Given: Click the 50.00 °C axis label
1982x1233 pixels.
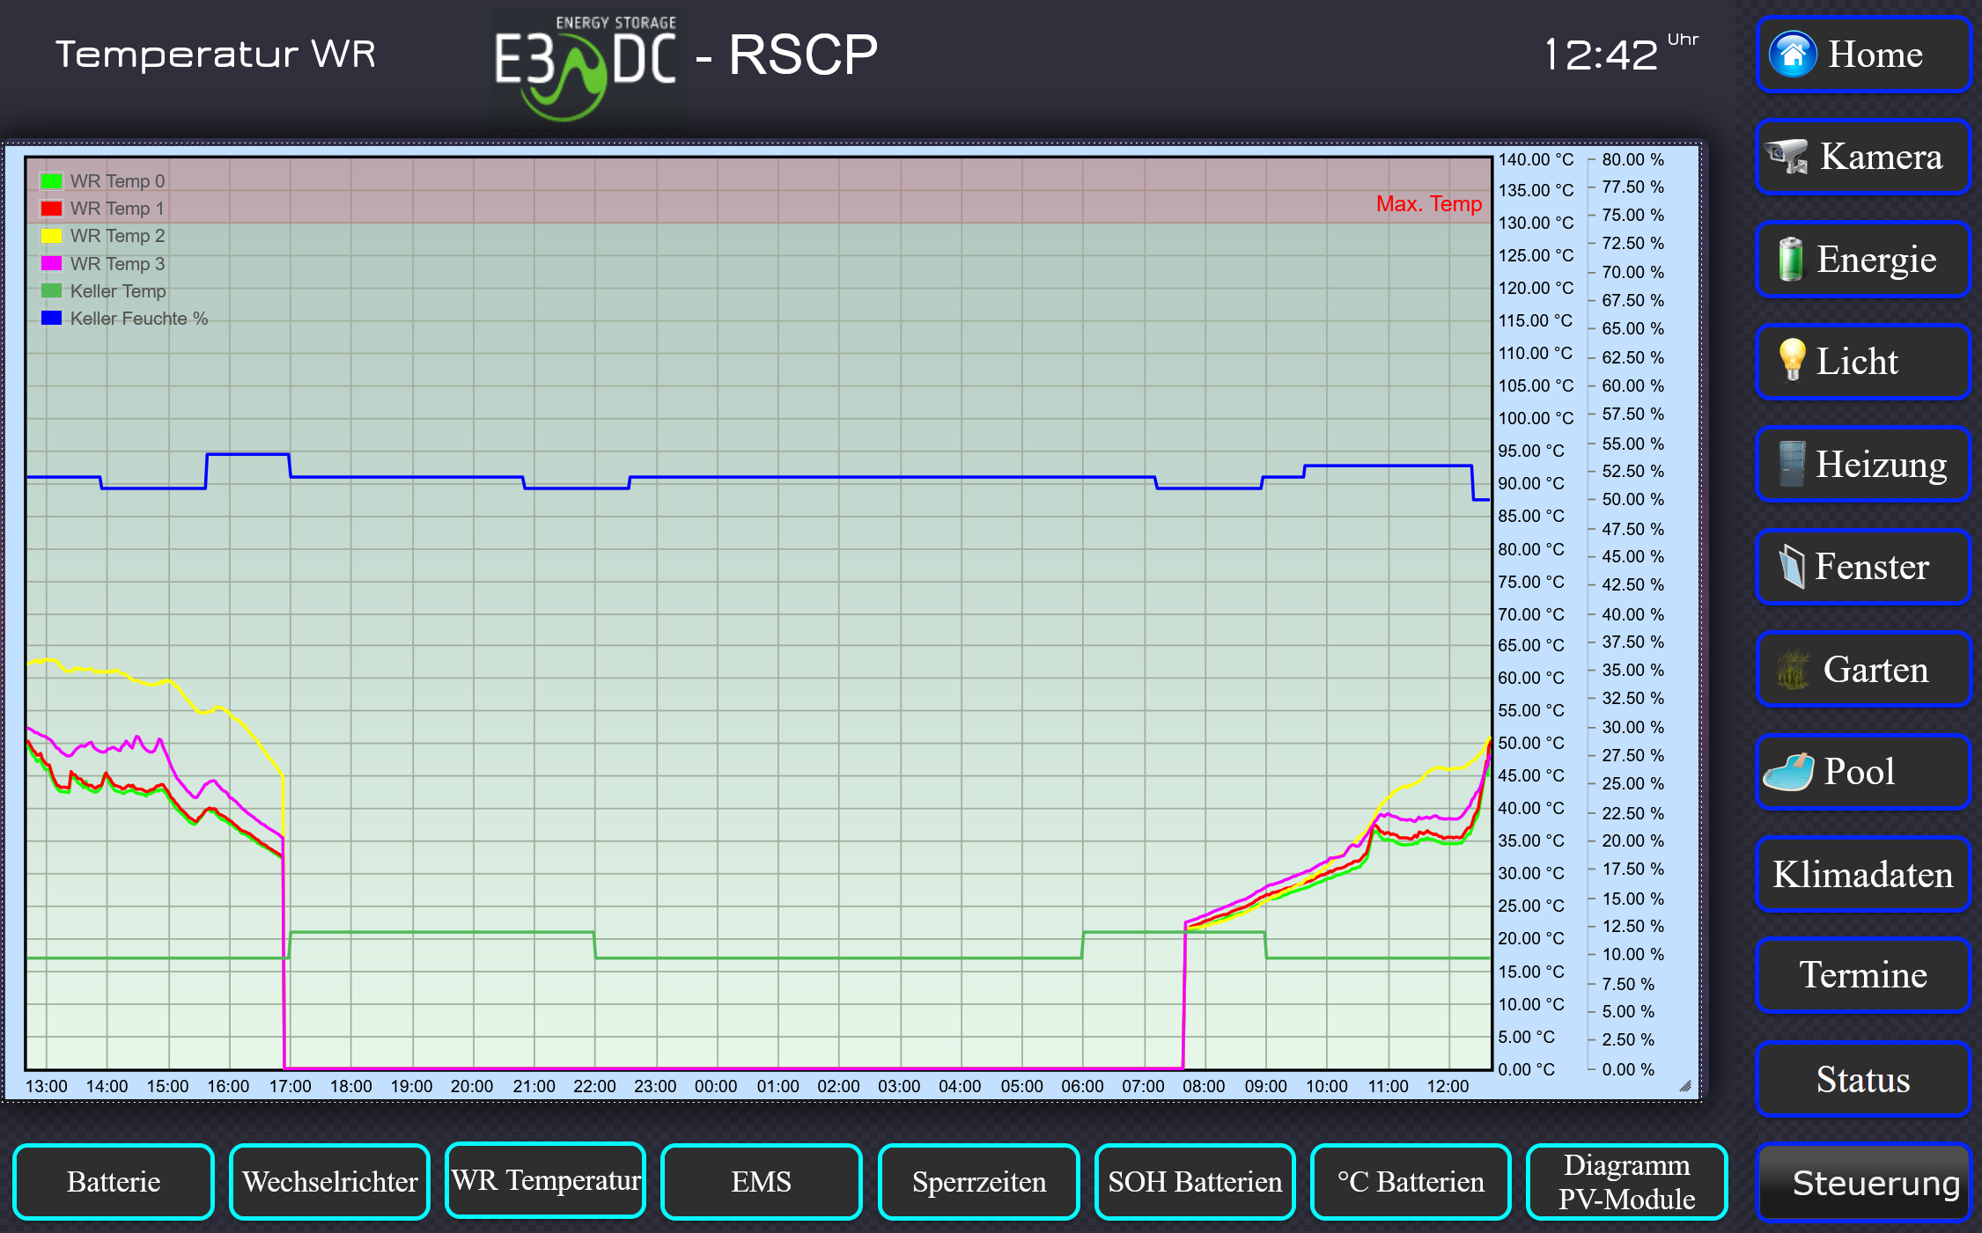Looking at the screenshot, I should pos(1531,743).
